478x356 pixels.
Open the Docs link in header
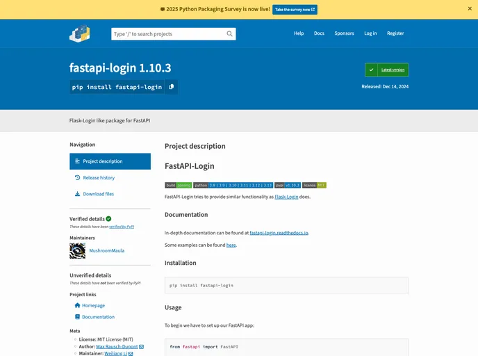pos(319,33)
